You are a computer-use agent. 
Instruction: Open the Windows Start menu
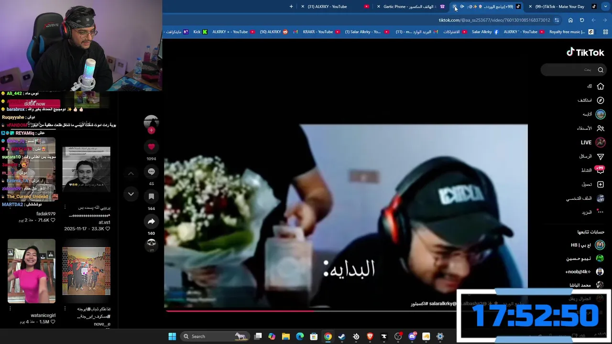tap(172, 336)
